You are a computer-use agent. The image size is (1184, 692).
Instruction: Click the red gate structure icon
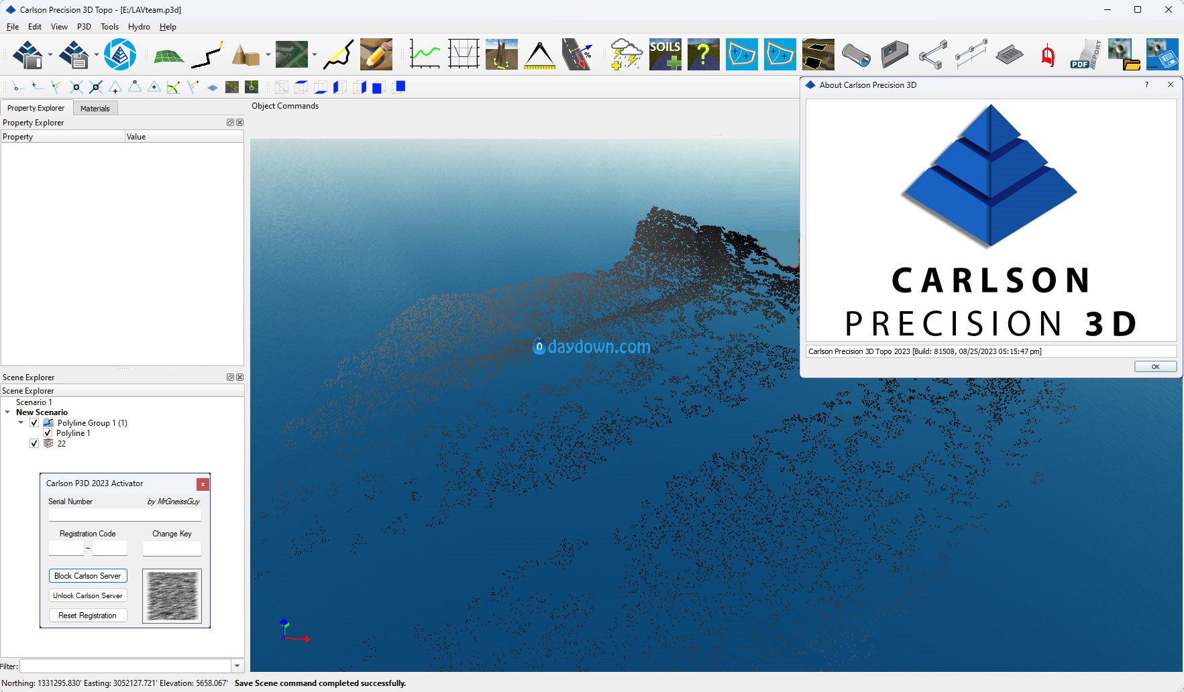click(x=1048, y=55)
